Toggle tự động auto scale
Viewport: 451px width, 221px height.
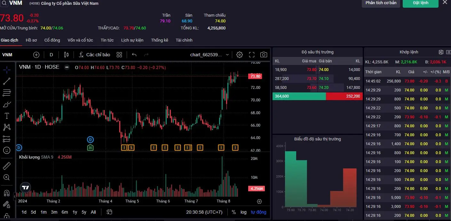258,212
